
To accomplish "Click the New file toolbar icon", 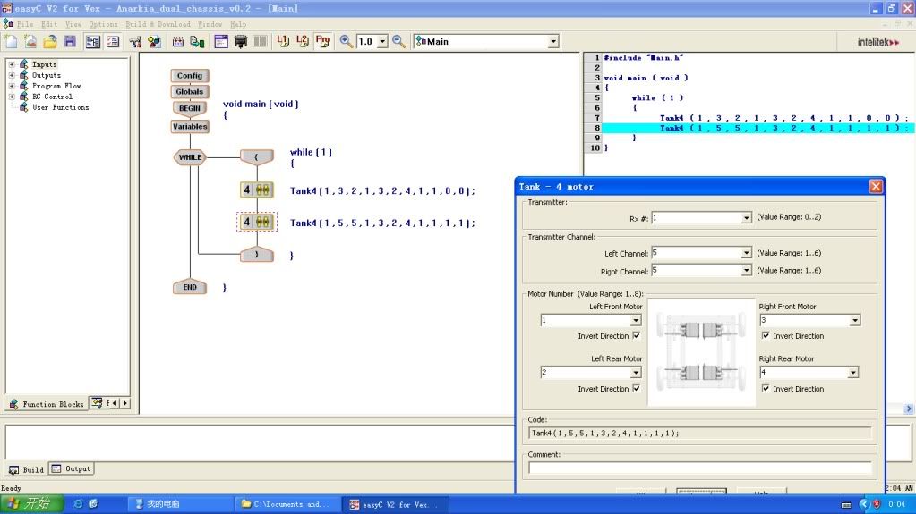I will click(x=11, y=41).
